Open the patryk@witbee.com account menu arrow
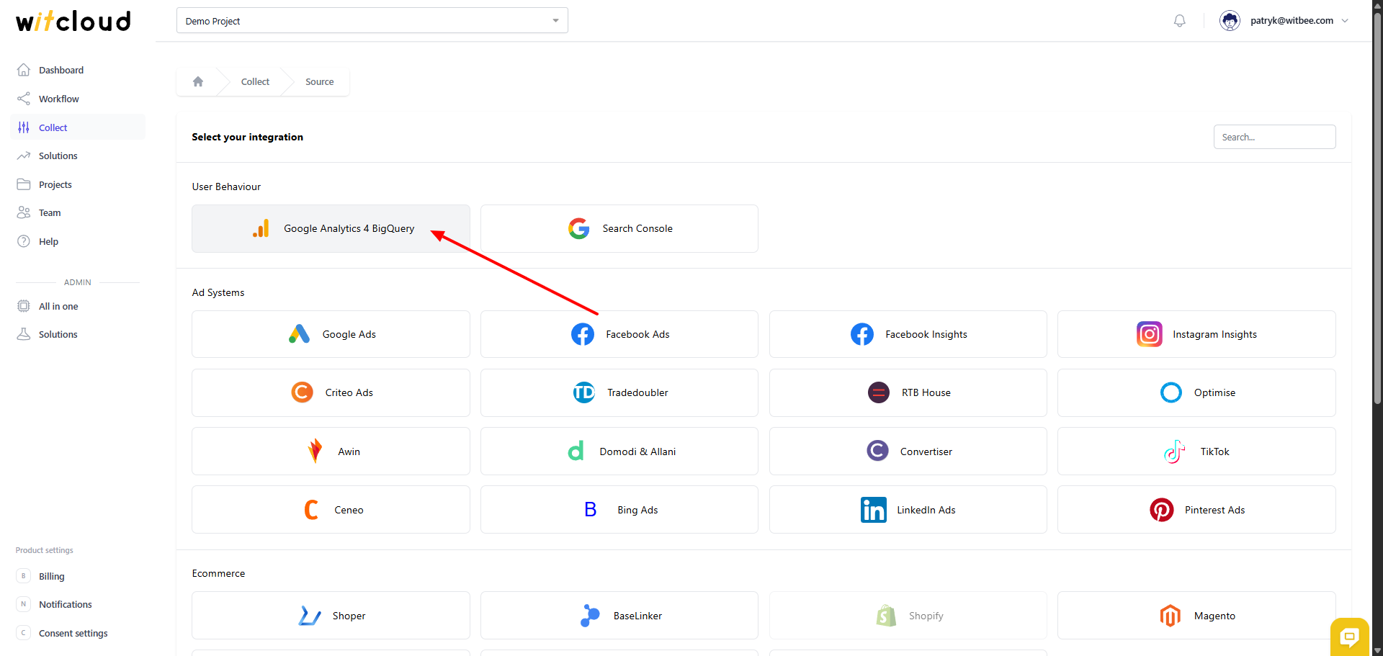Screen dimensions: 1383x656 point(1345,21)
